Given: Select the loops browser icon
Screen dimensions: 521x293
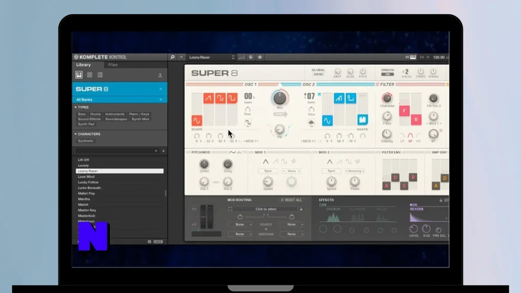Looking at the screenshot, I should pos(90,75).
